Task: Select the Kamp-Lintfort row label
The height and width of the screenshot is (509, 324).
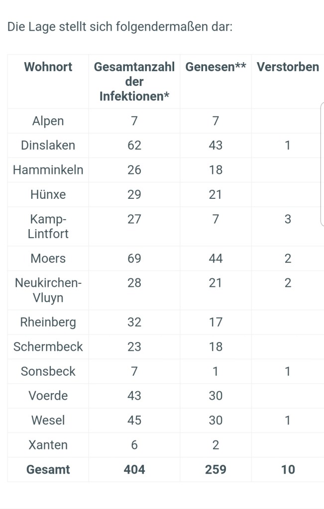Action: coord(48,226)
